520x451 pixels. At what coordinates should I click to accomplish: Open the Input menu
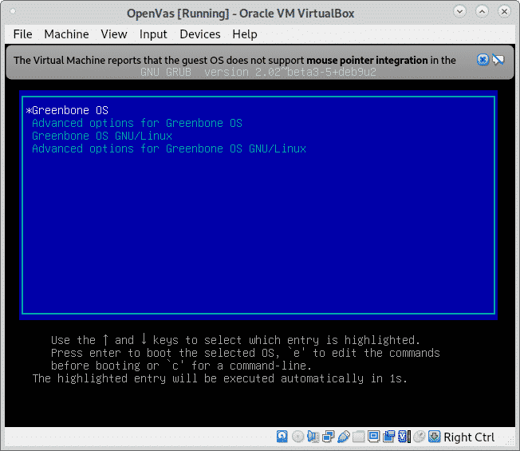(153, 34)
